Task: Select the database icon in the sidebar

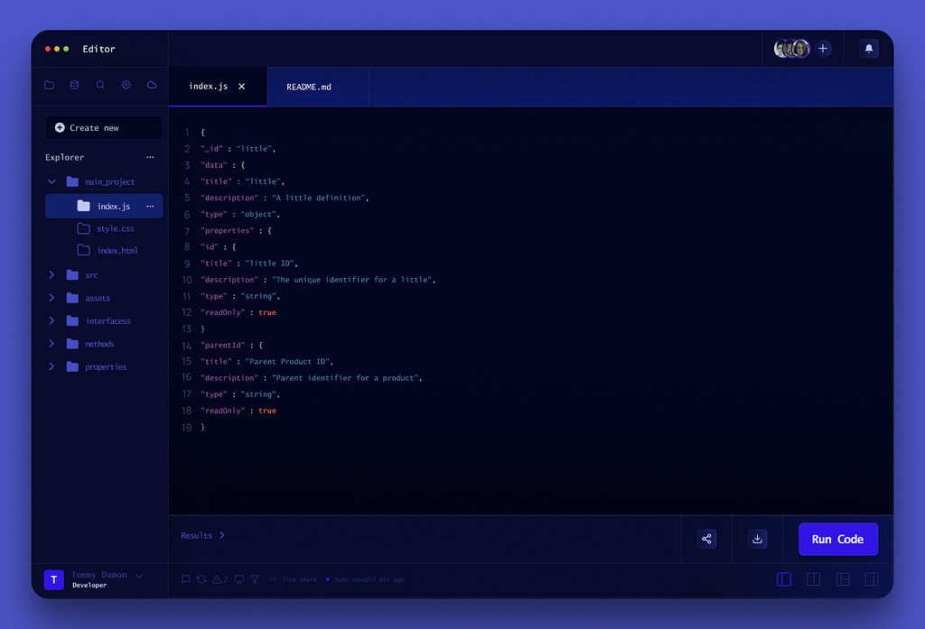Action: pos(74,84)
